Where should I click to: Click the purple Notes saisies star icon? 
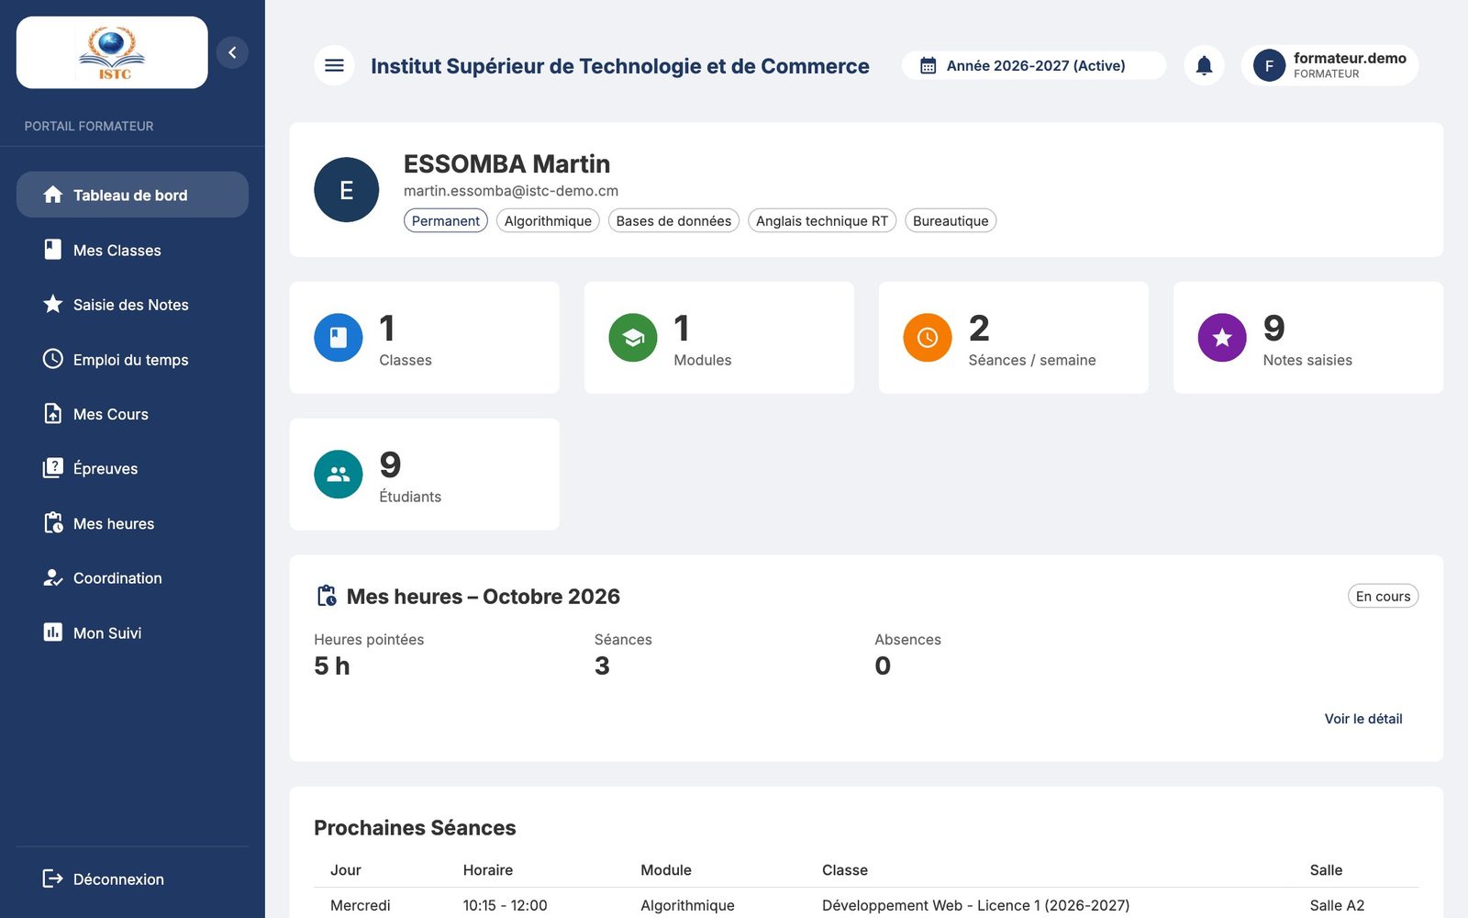pyautogui.click(x=1222, y=338)
